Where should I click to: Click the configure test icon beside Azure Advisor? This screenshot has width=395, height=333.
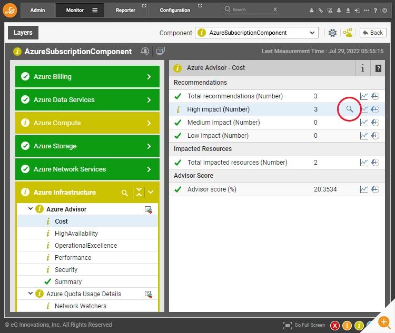point(148,210)
